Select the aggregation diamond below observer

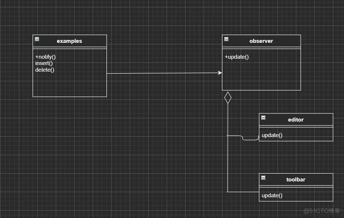click(x=228, y=98)
